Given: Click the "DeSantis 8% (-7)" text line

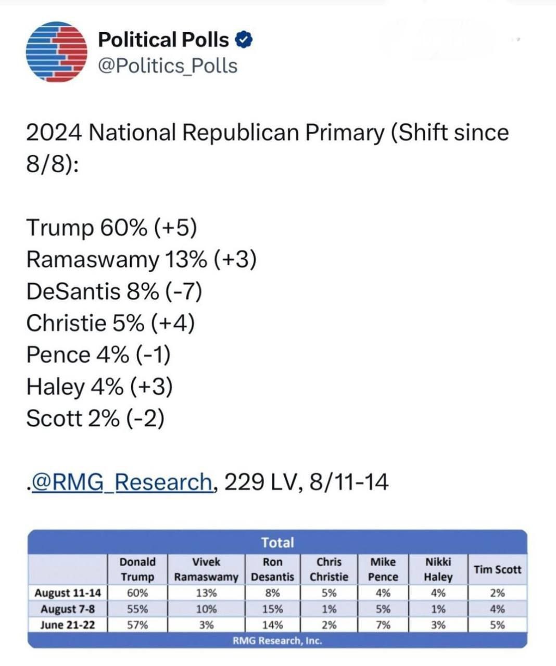Looking at the screenshot, I should pos(114,291).
